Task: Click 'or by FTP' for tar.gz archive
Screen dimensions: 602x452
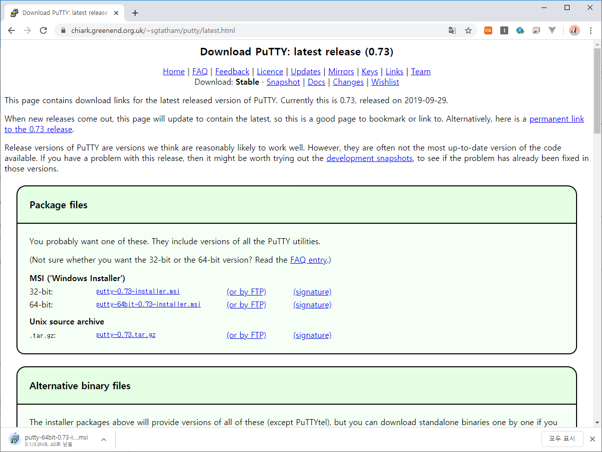Action: (246, 335)
